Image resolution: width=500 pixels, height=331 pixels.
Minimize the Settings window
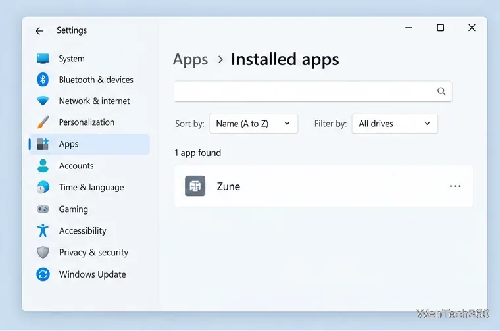tap(409, 28)
